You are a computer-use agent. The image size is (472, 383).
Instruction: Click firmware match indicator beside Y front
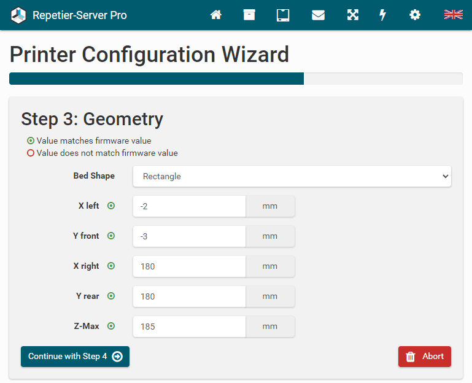pos(111,236)
